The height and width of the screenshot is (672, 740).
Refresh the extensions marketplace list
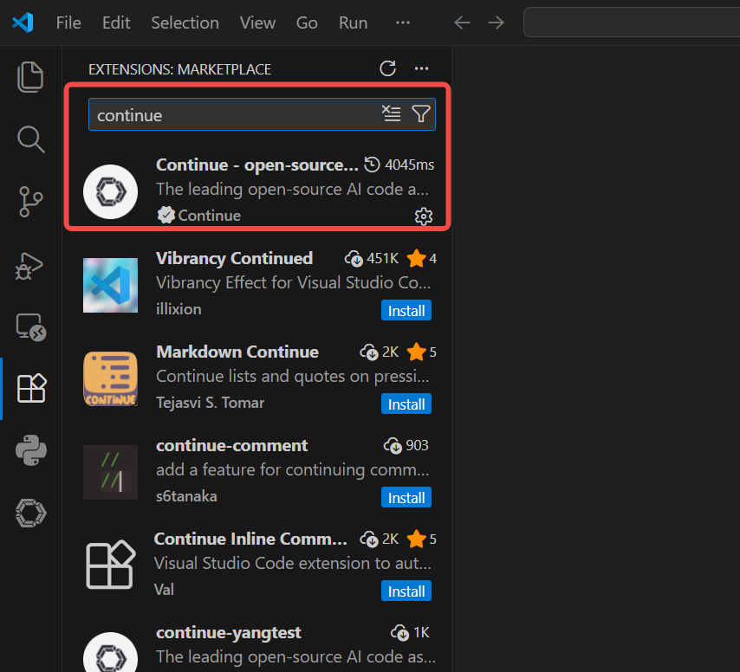pyautogui.click(x=387, y=69)
